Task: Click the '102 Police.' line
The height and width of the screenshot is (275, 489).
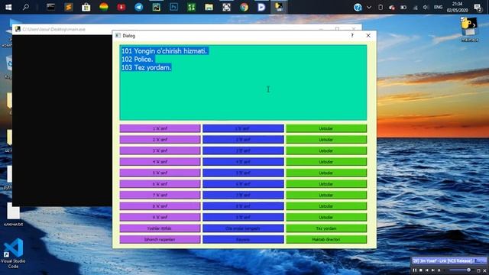Action: (x=138, y=60)
